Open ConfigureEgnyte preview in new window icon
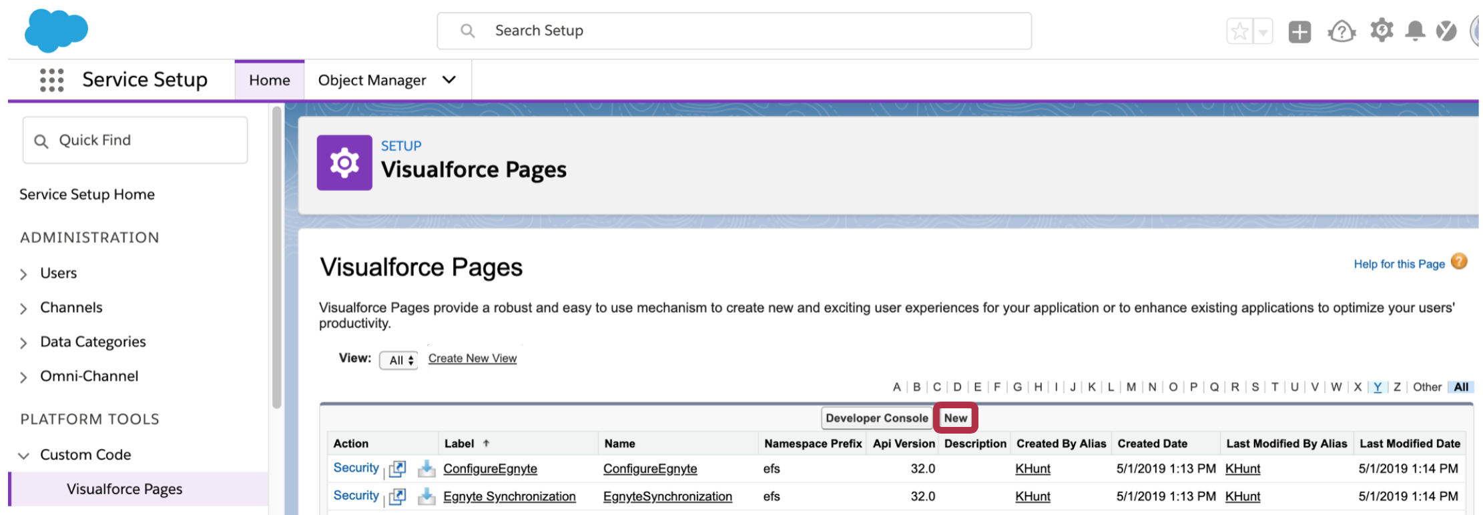This screenshot has height=515, width=1483. [x=398, y=469]
